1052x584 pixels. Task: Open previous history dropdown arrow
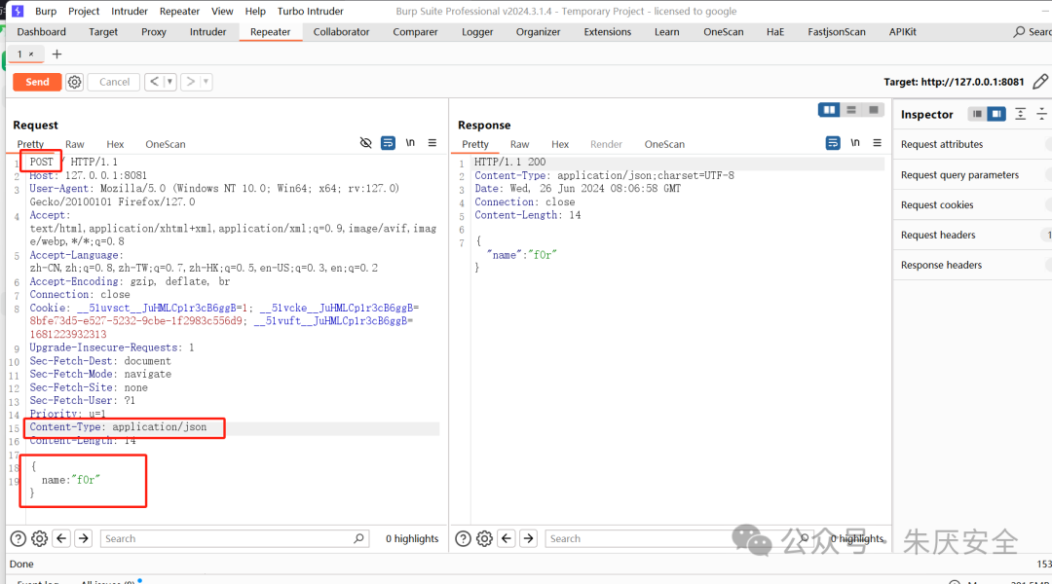[x=169, y=82]
